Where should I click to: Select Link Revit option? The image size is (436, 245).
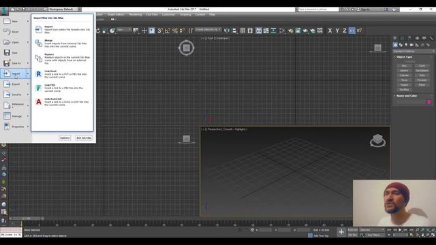coord(62,74)
